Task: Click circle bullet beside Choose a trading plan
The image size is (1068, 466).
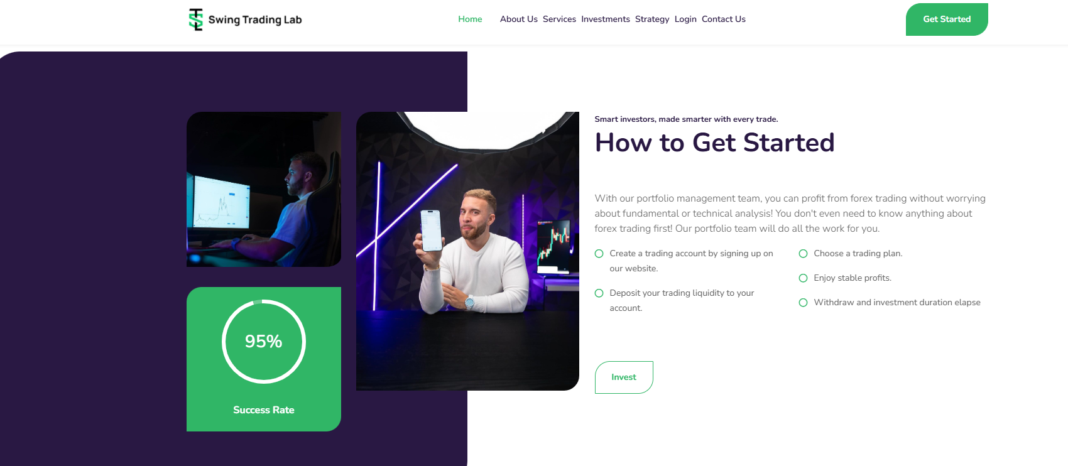Action: [x=803, y=254]
